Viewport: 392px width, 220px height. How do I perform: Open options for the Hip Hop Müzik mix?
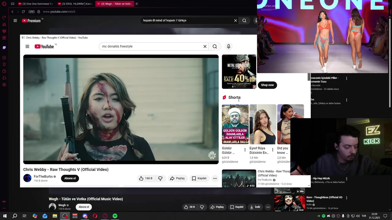coord(347,179)
